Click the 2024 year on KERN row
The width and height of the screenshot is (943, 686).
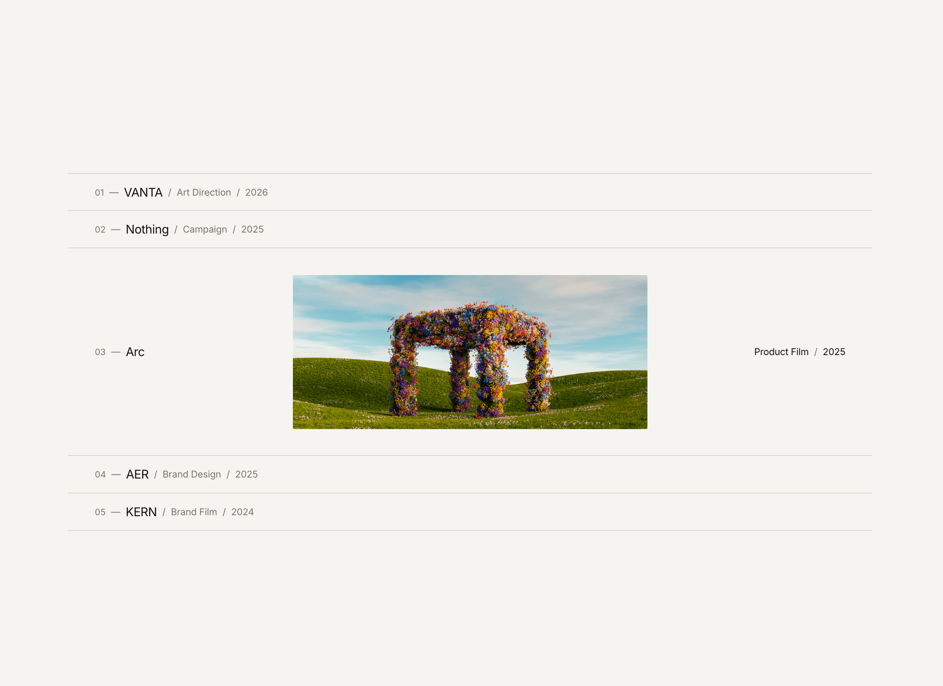pos(243,512)
